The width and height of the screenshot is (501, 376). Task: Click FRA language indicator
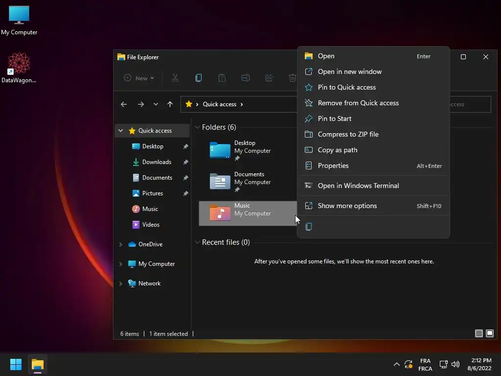pos(425,364)
